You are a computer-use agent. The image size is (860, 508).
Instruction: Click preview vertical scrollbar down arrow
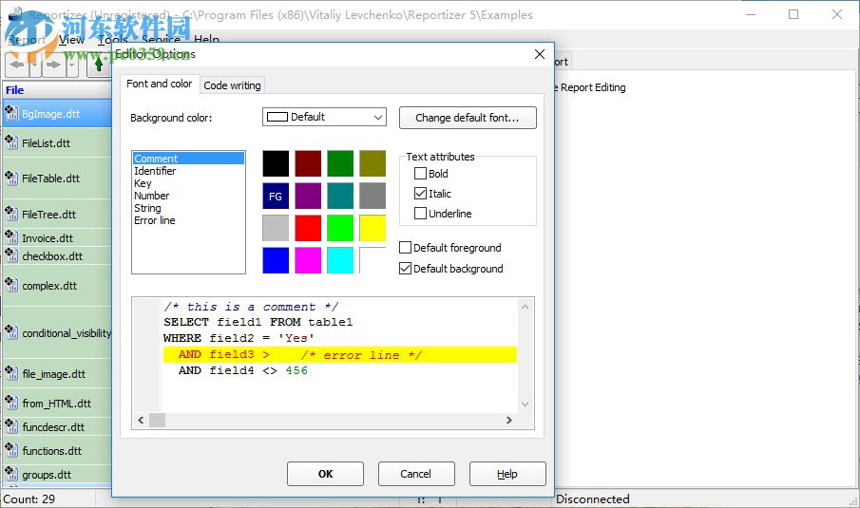[525, 405]
